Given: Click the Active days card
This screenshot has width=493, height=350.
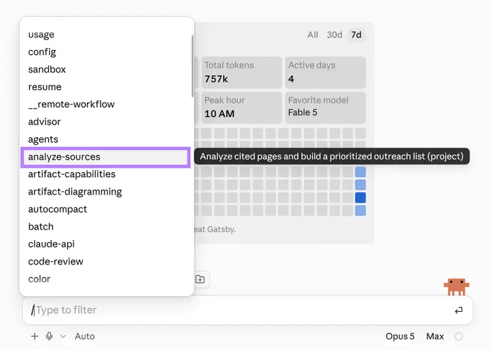Looking at the screenshot, I should 325,72.
